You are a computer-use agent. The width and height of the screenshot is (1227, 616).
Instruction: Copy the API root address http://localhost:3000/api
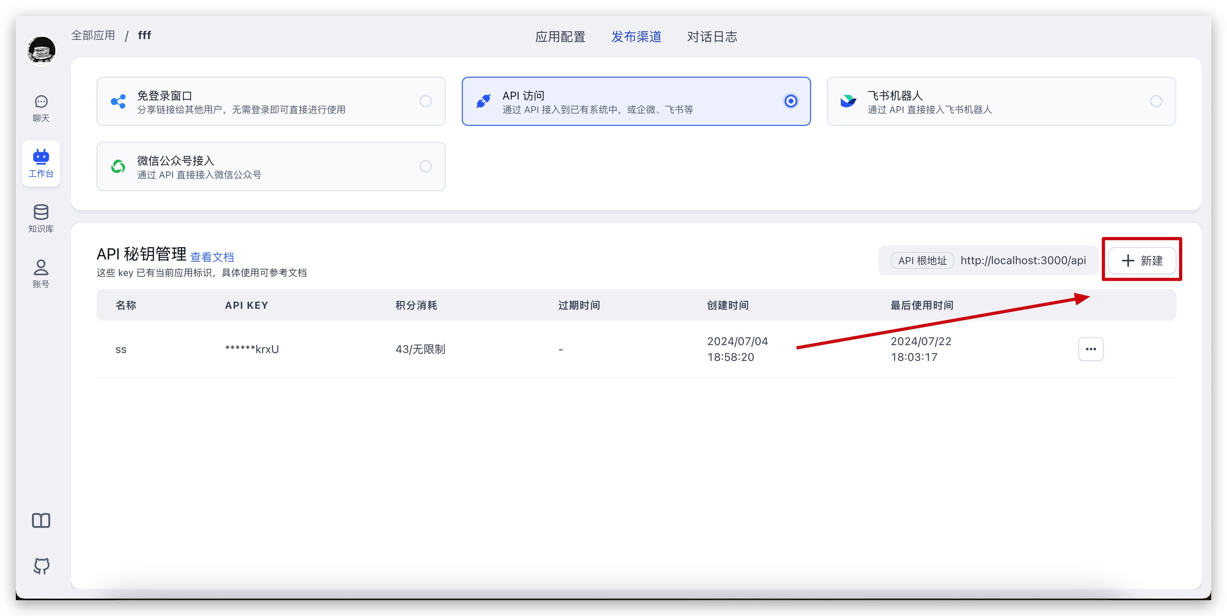(1023, 260)
